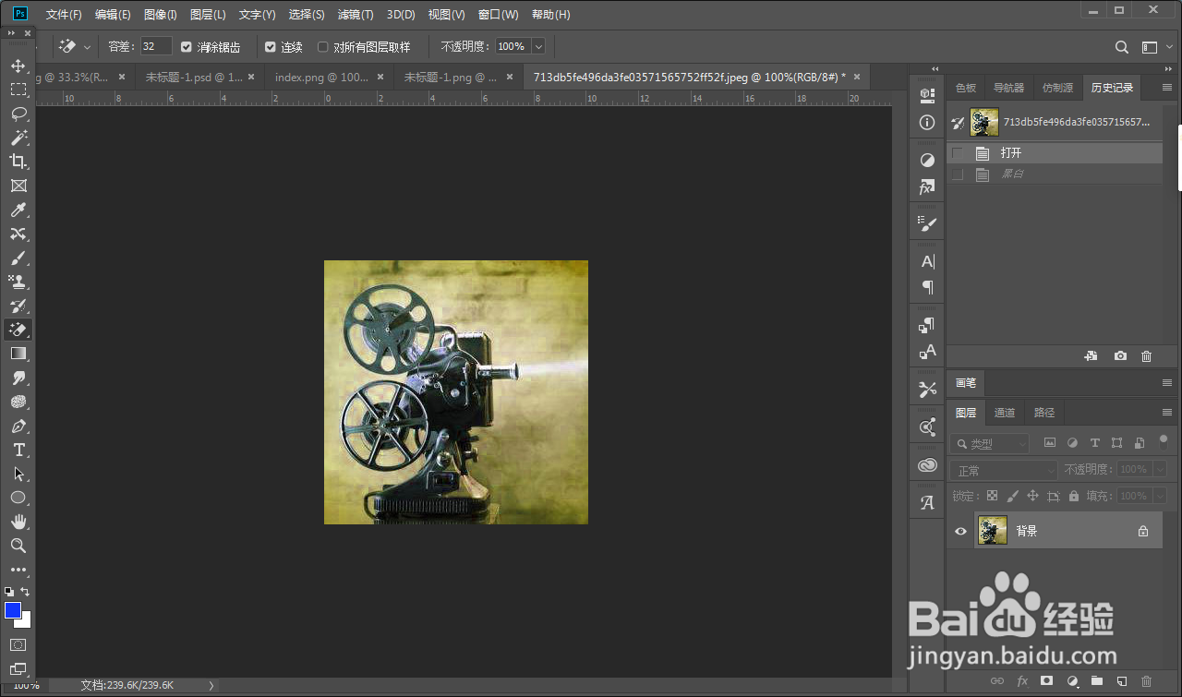Toggle the layer filter on/off switch
This screenshot has height=697, width=1182.
(1163, 441)
